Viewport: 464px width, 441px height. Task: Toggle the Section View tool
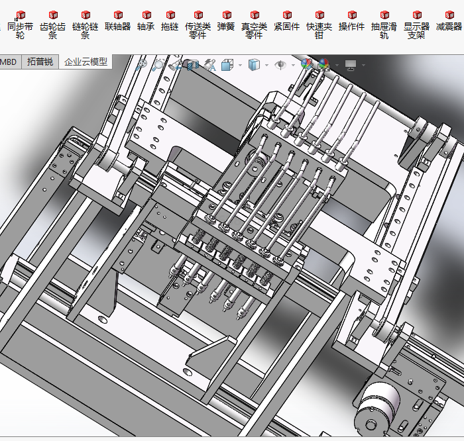pyautogui.click(x=192, y=64)
